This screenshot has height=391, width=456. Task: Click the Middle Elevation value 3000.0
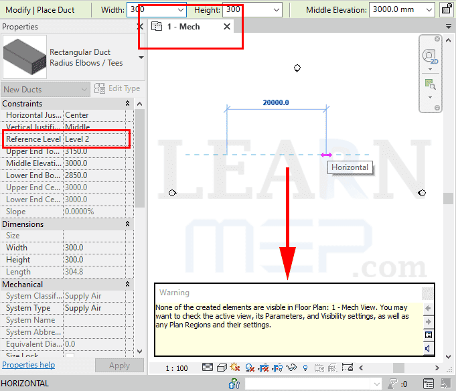94,163
